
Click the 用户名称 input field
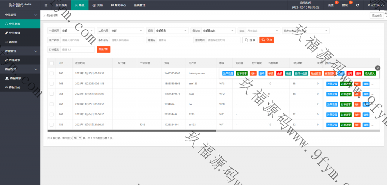tap(77, 40)
